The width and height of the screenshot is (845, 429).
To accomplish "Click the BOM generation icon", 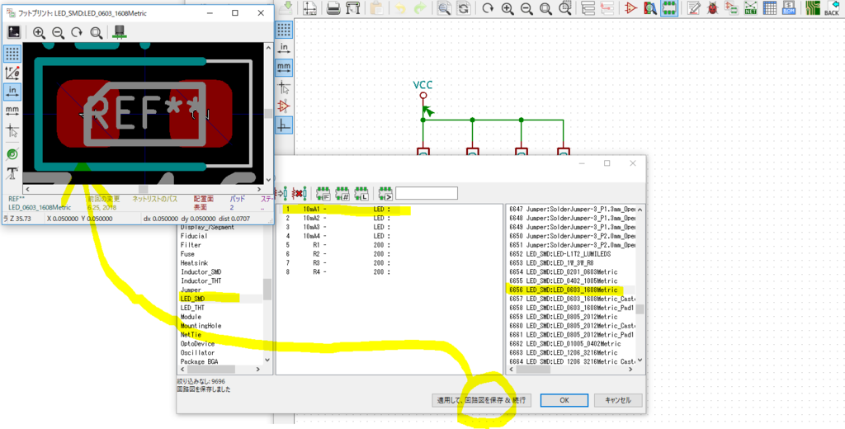I will (x=789, y=7).
